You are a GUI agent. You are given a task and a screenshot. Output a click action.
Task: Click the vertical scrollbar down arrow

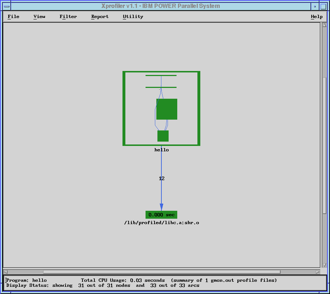click(325, 265)
